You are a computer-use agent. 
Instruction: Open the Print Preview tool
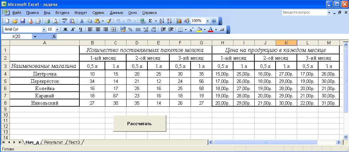[55, 21]
